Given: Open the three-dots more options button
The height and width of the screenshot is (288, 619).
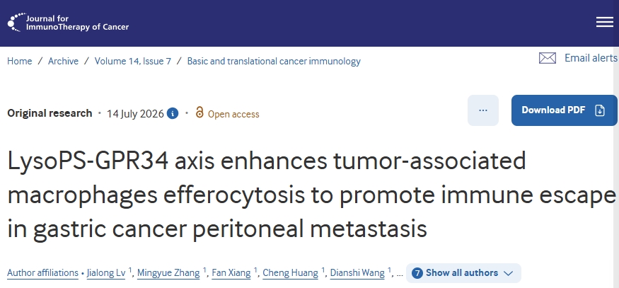Looking at the screenshot, I should (x=482, y=110).
